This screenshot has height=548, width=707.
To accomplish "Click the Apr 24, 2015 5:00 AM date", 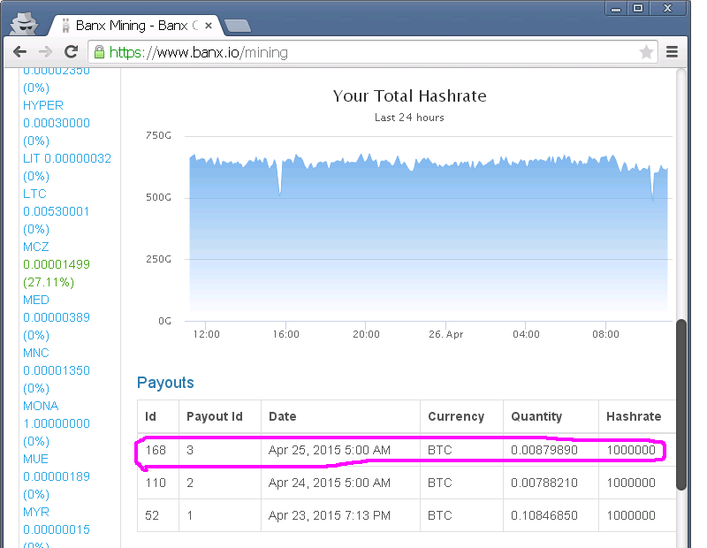I will click(330, 483).
